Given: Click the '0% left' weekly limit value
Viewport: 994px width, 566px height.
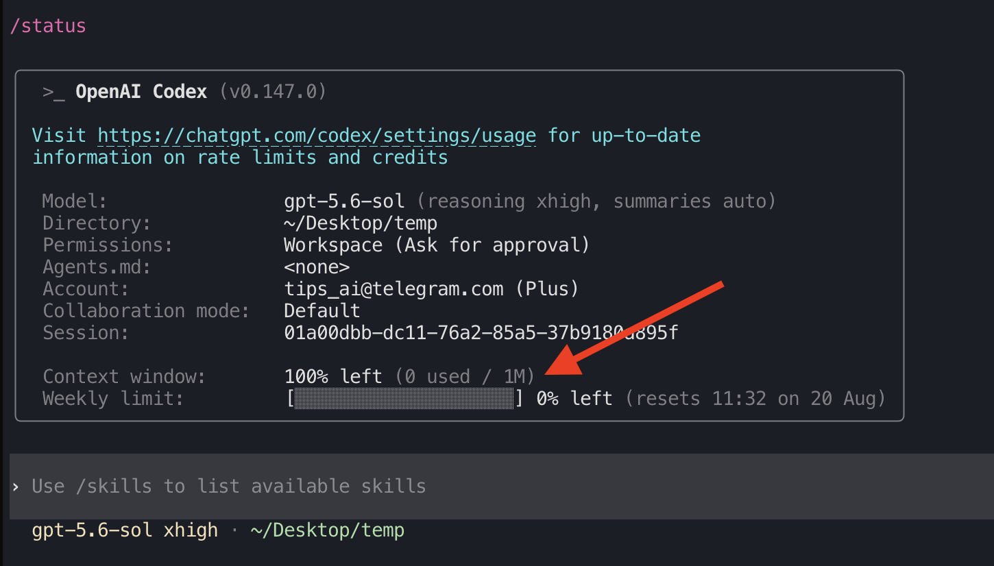Looking at the screenshot, I should pyautogui.click(x=574, y=399).
